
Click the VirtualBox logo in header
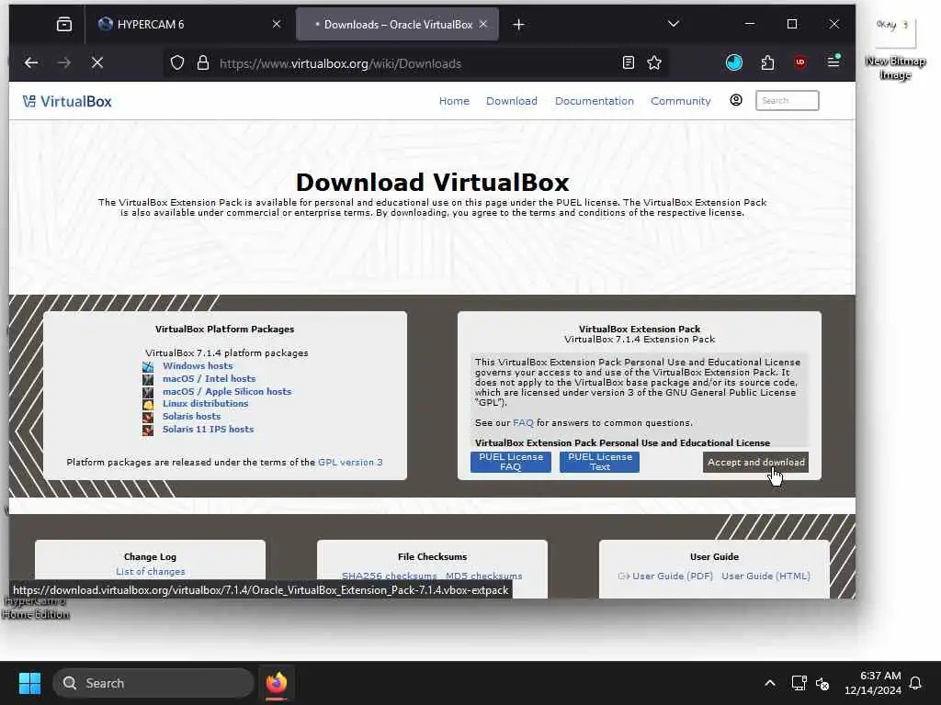pos(67,101)
